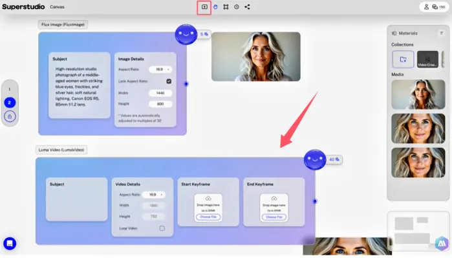Viewport: 452px width, 258px height.
Task: Select the hand pan tool
Action: tap(215, 7)
